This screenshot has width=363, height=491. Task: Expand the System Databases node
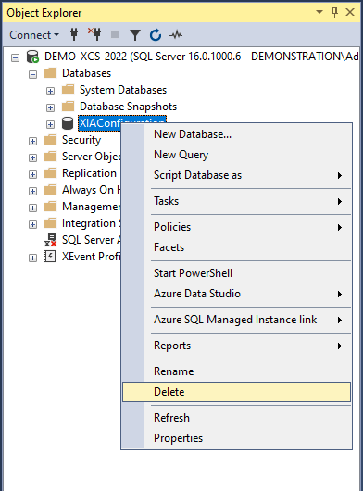(50, 91)
